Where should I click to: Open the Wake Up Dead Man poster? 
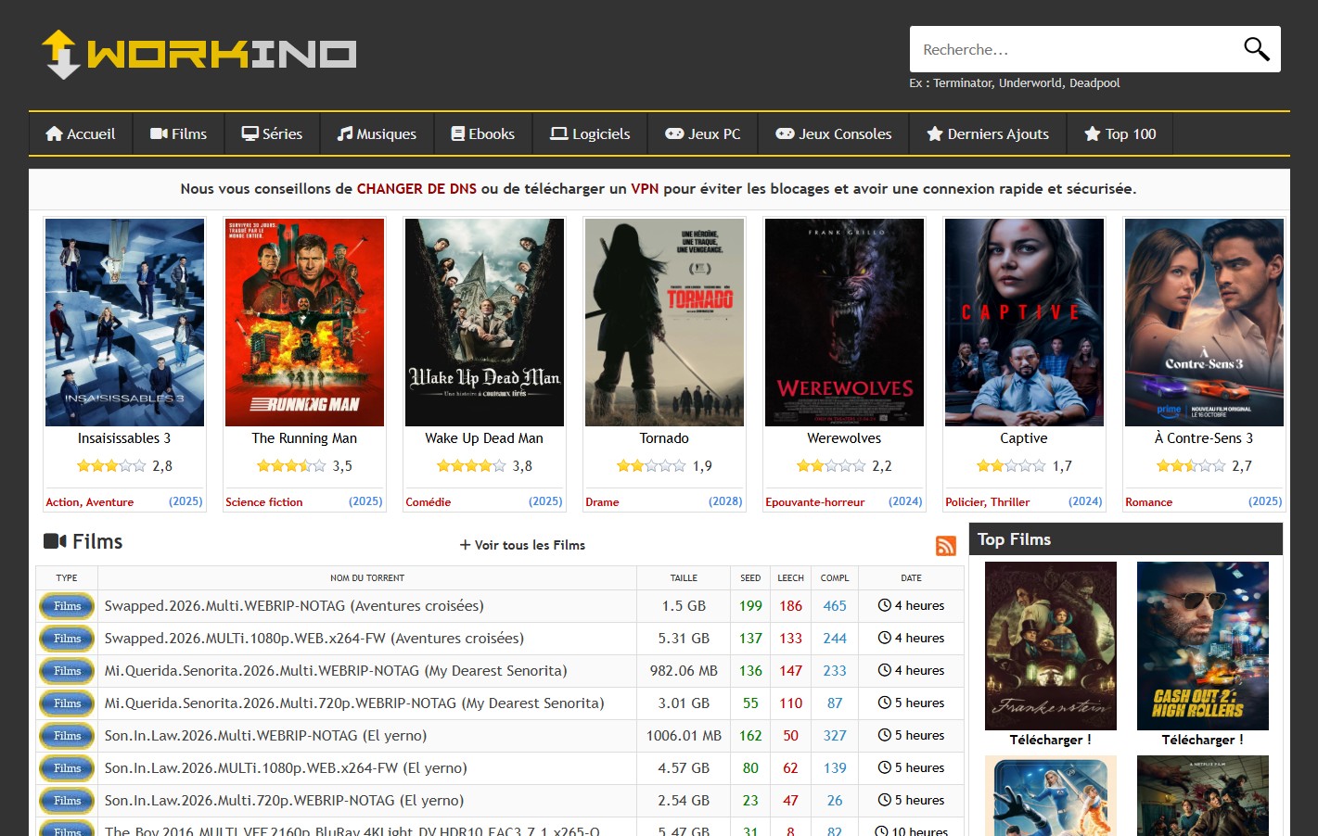(484, 323)
